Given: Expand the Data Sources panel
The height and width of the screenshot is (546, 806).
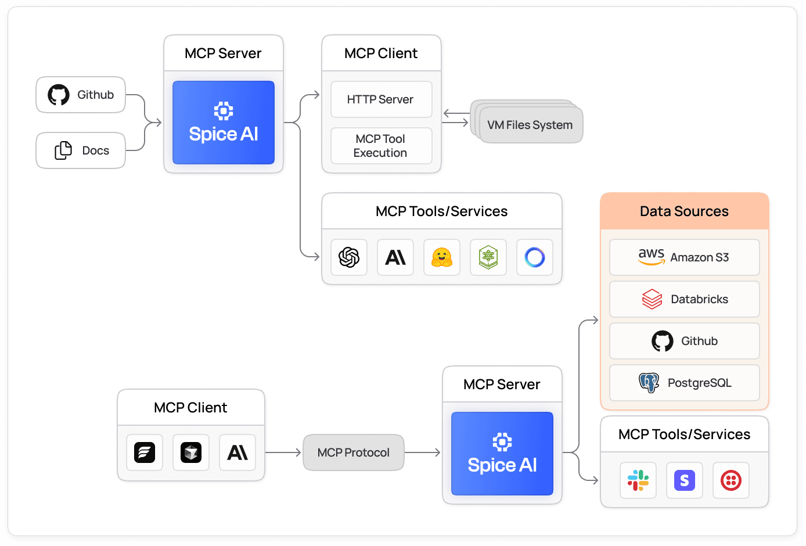Looking at the screenshot, I should coord(685,211).
